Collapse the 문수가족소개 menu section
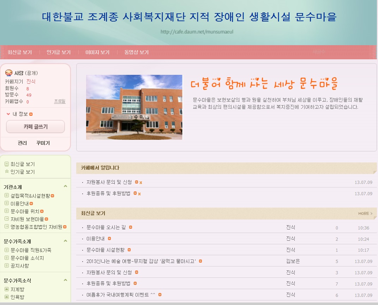Viewport: 378px width, 305px height. click(65, 241)
